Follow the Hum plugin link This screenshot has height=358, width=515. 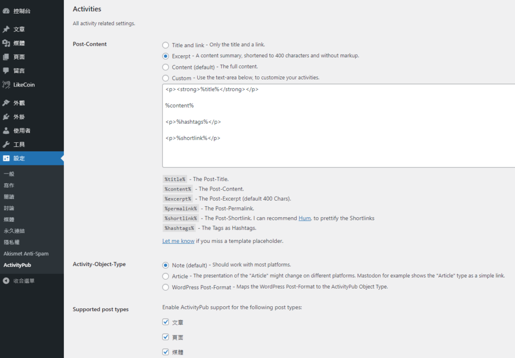click(304, 218)
